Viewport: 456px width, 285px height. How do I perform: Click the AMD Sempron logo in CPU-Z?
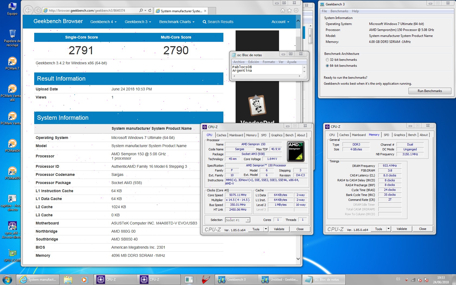pyautogui.click(x=296, y=151)
